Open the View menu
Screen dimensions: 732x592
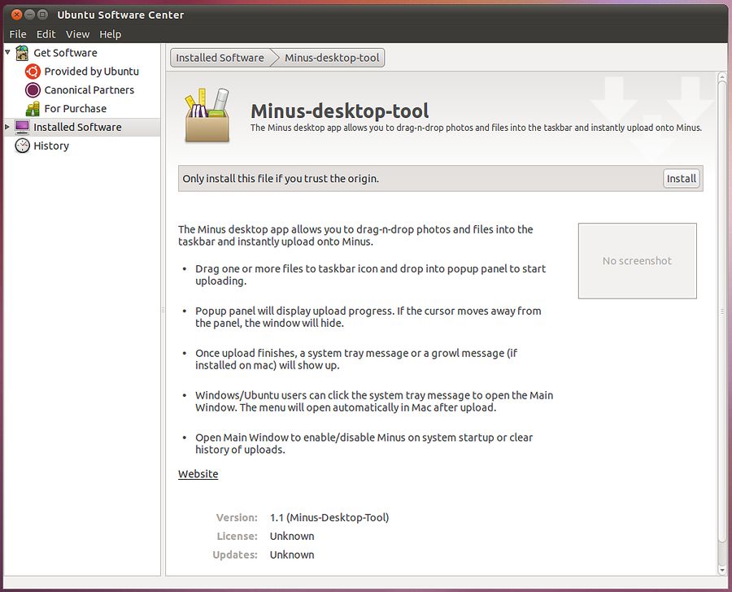[x=77, y=34]
